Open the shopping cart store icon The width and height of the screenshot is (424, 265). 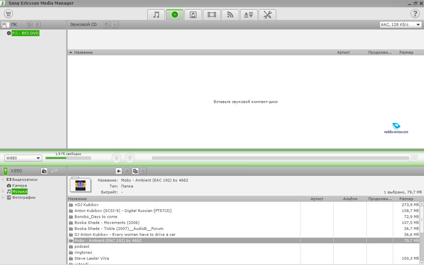[x=8, y=14]
